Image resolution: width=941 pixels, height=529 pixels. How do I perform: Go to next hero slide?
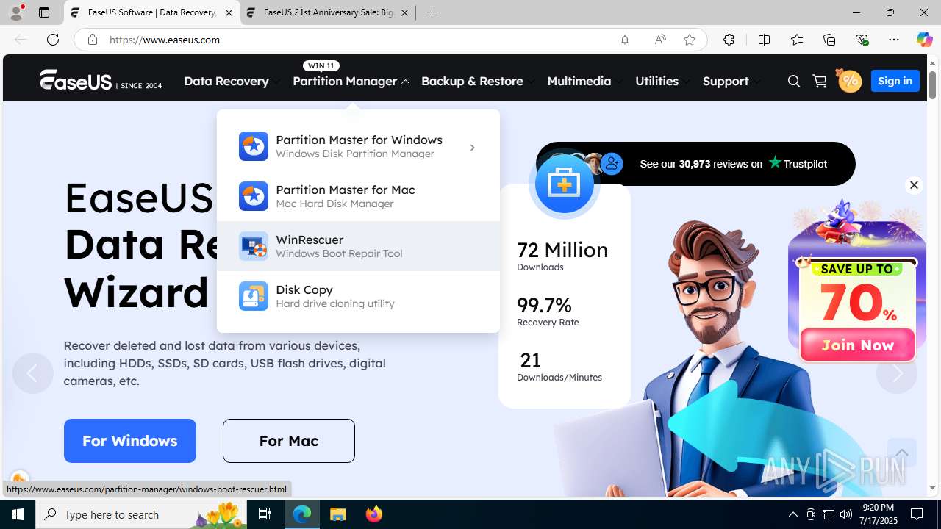897,373
